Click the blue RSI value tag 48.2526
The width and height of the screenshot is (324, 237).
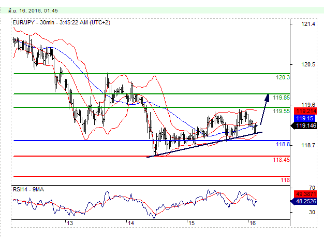pyautogui.click(x=304, y=201)
